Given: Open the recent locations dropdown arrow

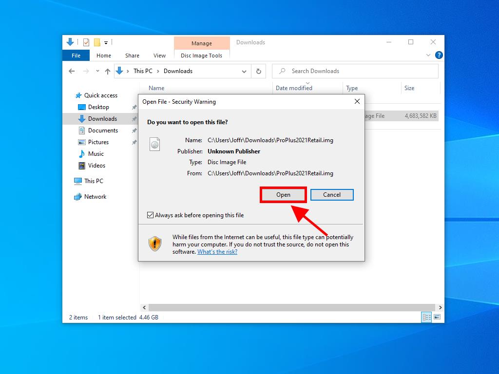Looking at the screenshot, I should [97, 71].
